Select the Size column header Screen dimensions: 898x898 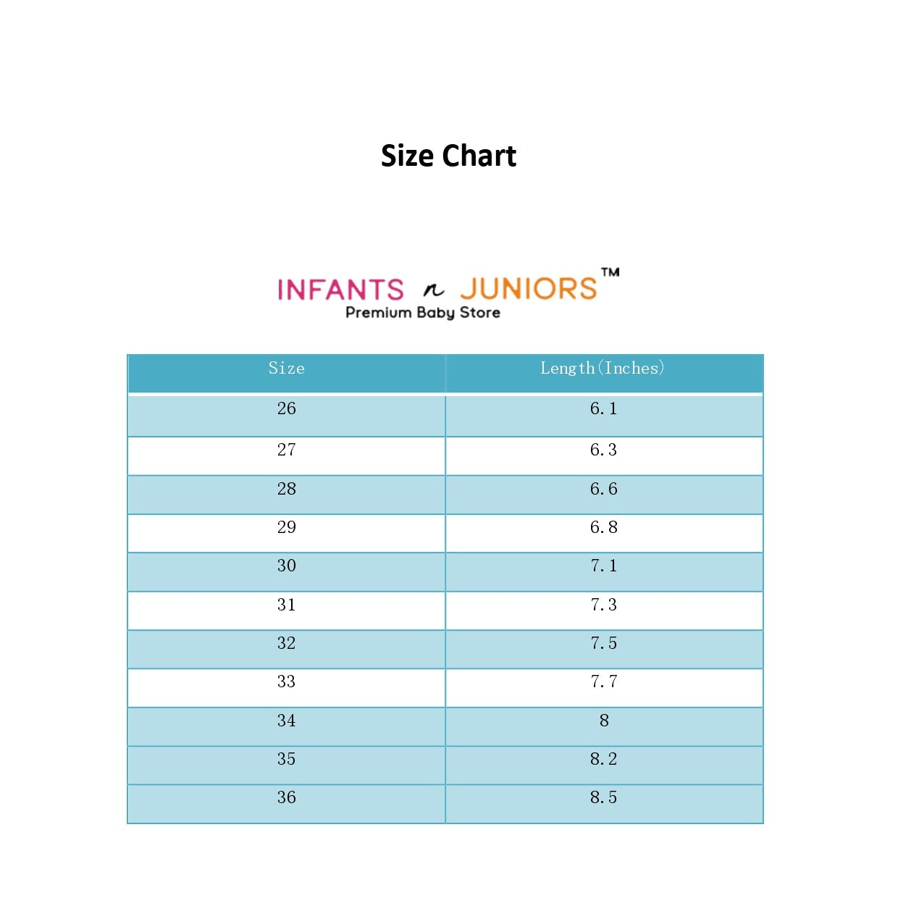pyautogui.click(x=287, y=374)
